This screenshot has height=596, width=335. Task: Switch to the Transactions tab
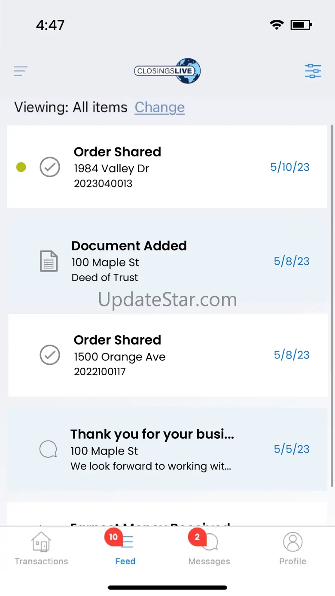(41, 549)
